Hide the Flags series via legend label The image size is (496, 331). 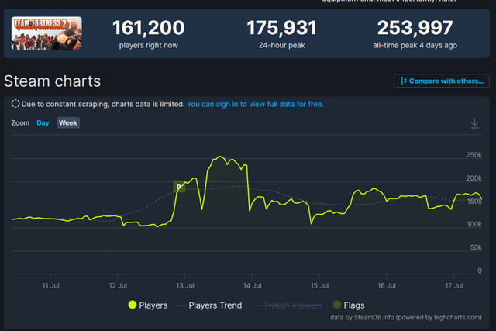click(x=353, y=305)
